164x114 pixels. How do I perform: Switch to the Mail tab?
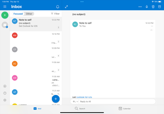[x=37, y=109]
